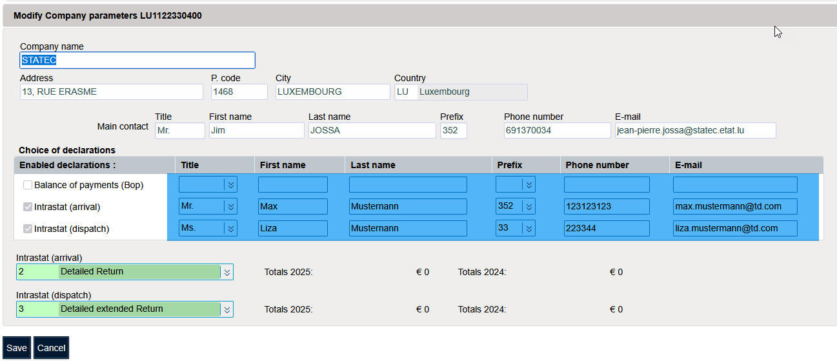Image resolution: width=837 pixels, height=364 pixels.
Task: Click Phone number field showing 223344
Action: 606,229
